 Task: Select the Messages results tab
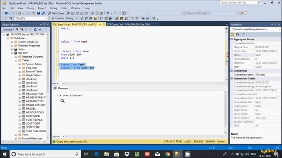(61, 88)
